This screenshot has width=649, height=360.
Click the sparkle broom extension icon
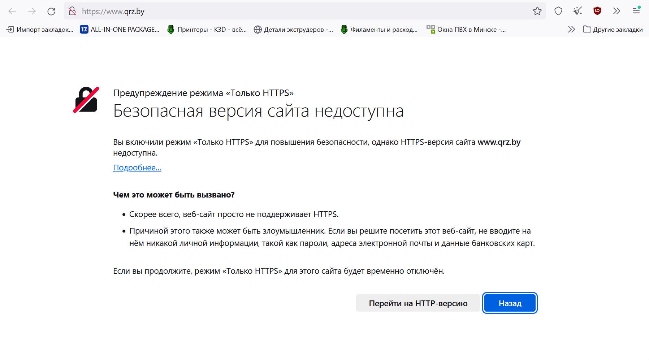tap(577, 11)
